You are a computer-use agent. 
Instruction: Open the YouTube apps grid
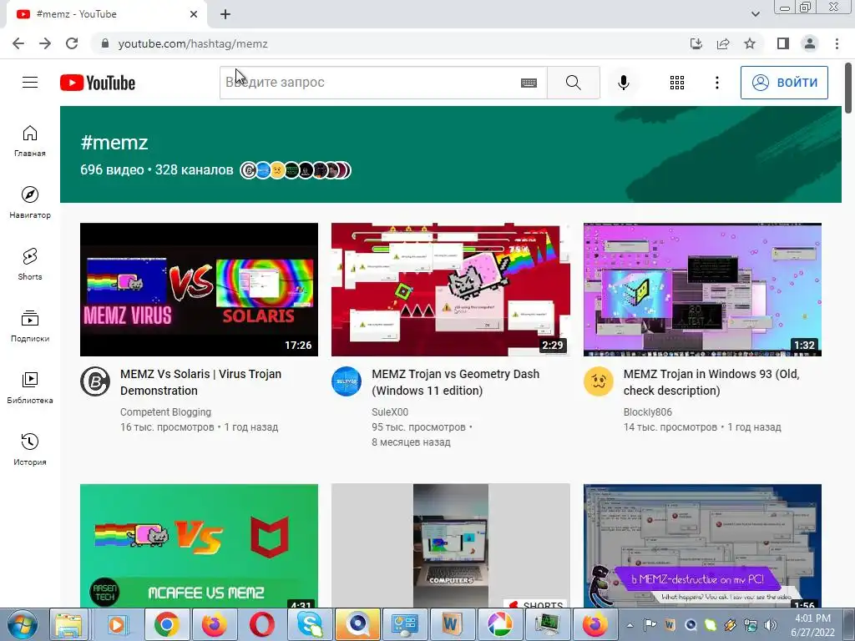(x=676, y=83)
